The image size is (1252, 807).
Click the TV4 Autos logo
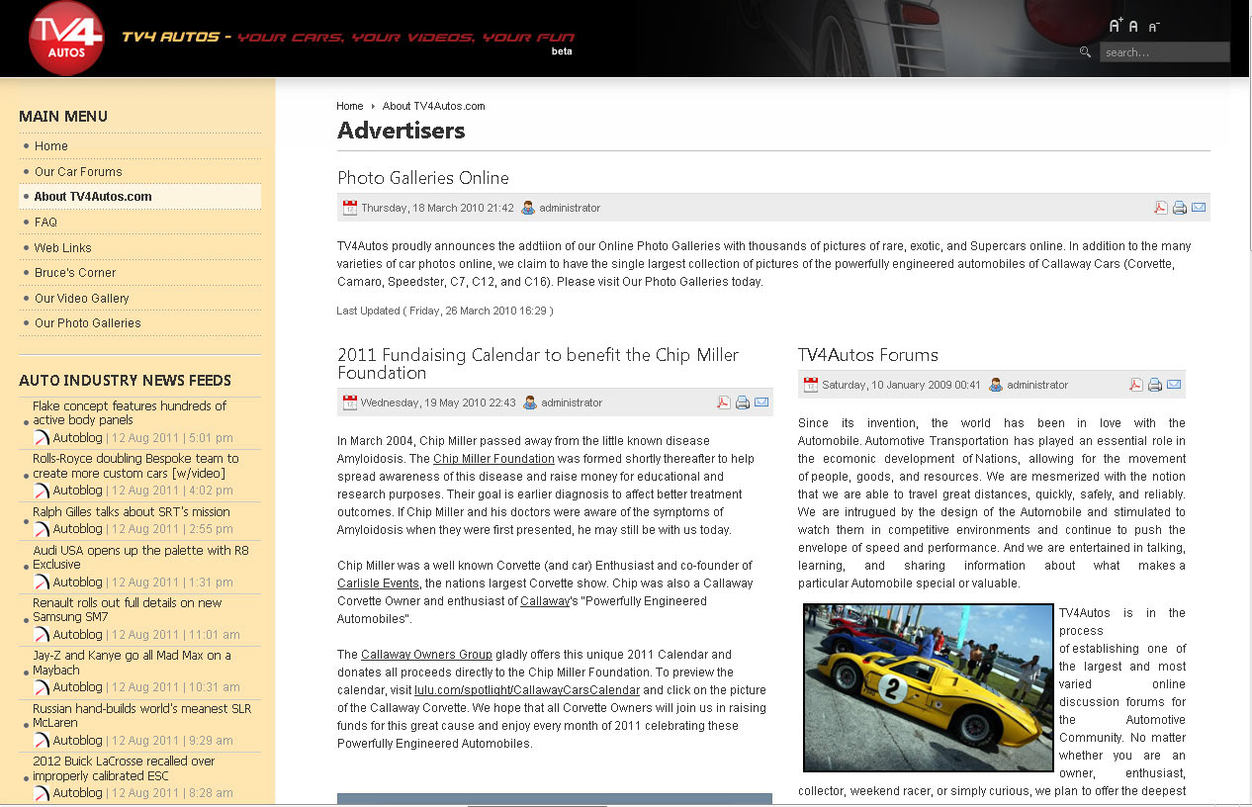coord(66,39)
